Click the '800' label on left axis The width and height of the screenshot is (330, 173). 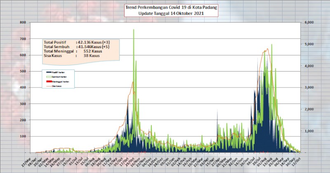(x=23, y=23)
